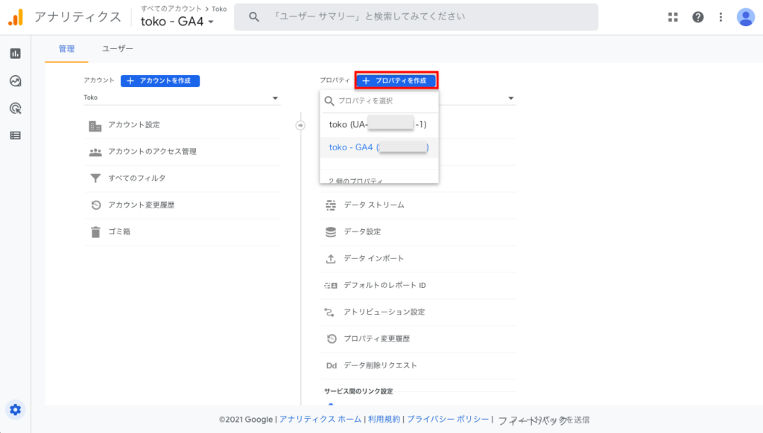
Task: Click the データ設定 database icon
Action: [x=331, y=232]
